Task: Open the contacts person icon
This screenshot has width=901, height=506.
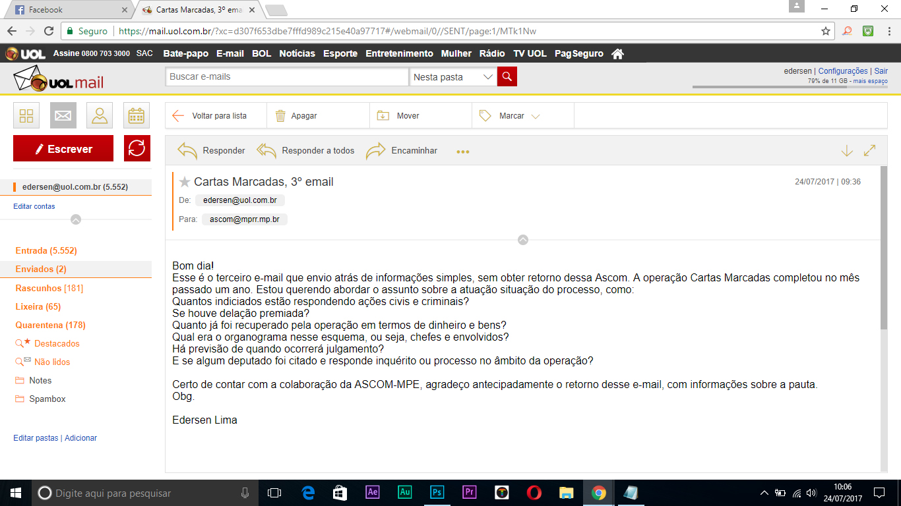Action: click(100, 115)
